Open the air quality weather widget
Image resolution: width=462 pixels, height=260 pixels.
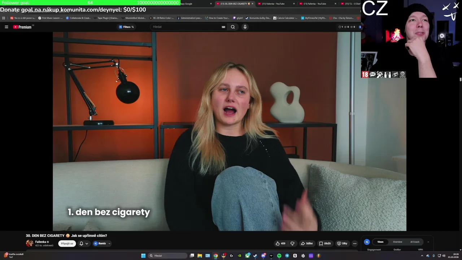(x=14, y=255)
